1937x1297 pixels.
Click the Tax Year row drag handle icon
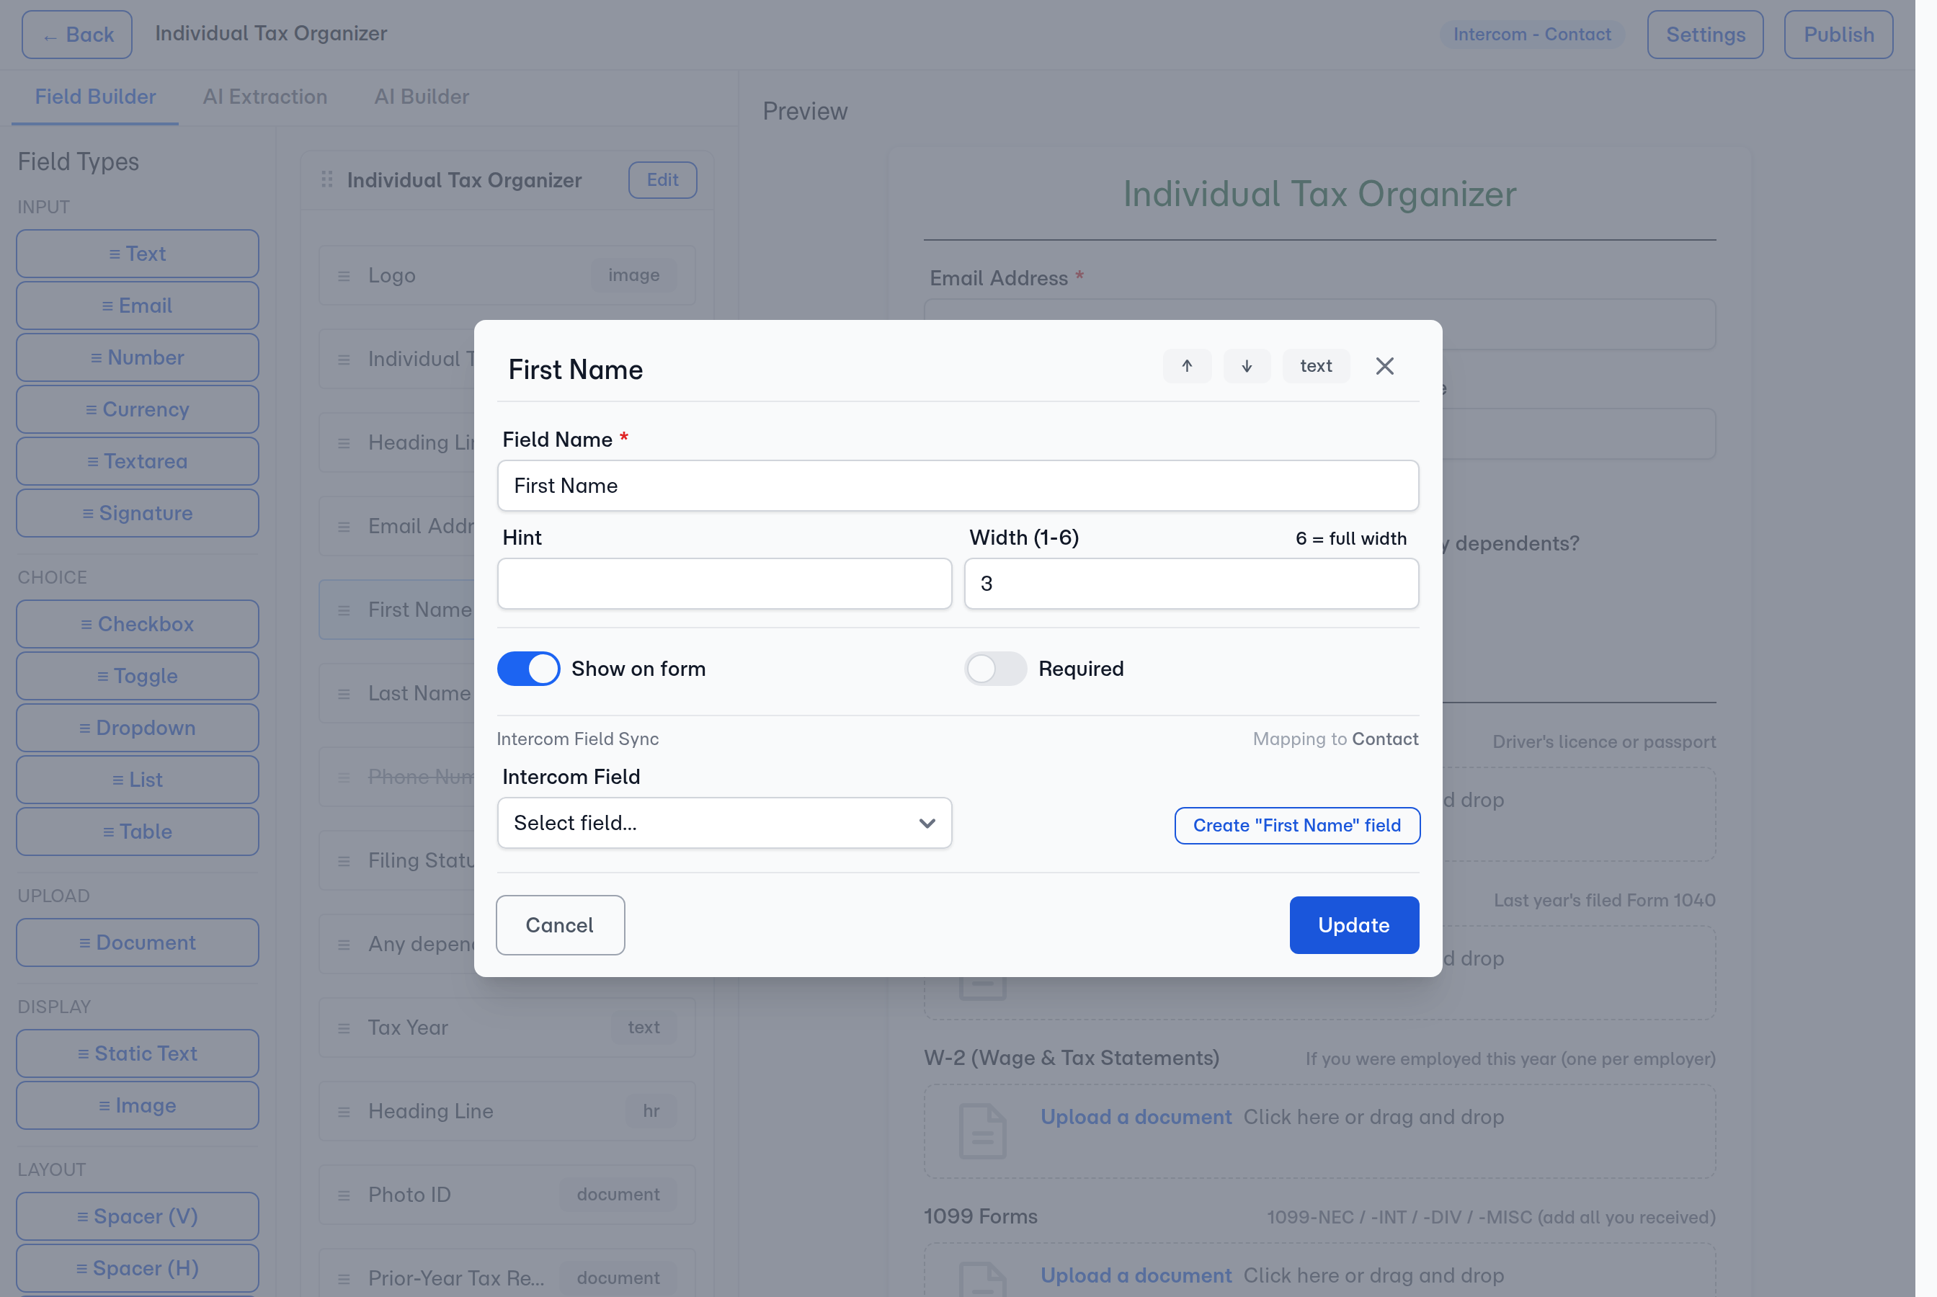tap(344, 1028)
